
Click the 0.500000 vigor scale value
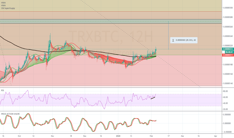(227, 115)
